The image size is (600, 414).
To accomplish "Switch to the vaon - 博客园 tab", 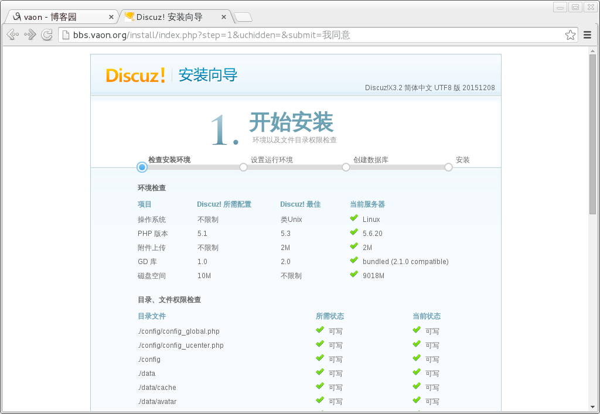I will 61,17.
